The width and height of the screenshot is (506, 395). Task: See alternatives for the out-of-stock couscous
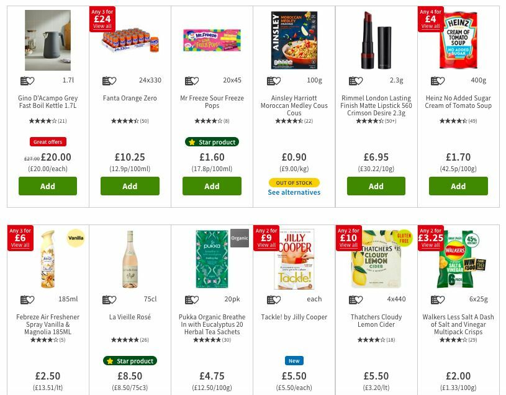(x=294, y=192)
